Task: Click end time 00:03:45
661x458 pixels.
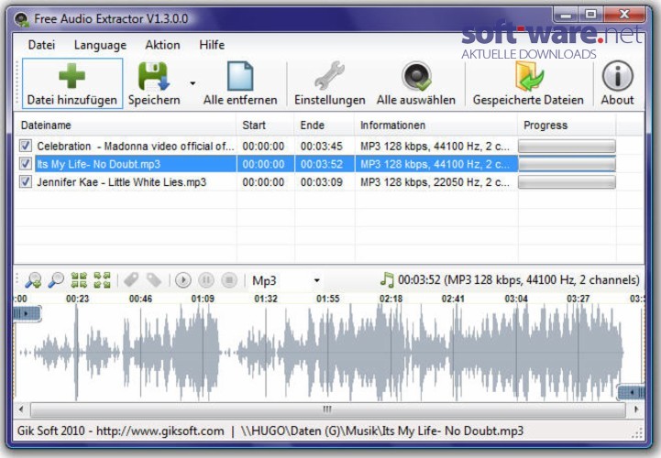Action: pos(322,147)
